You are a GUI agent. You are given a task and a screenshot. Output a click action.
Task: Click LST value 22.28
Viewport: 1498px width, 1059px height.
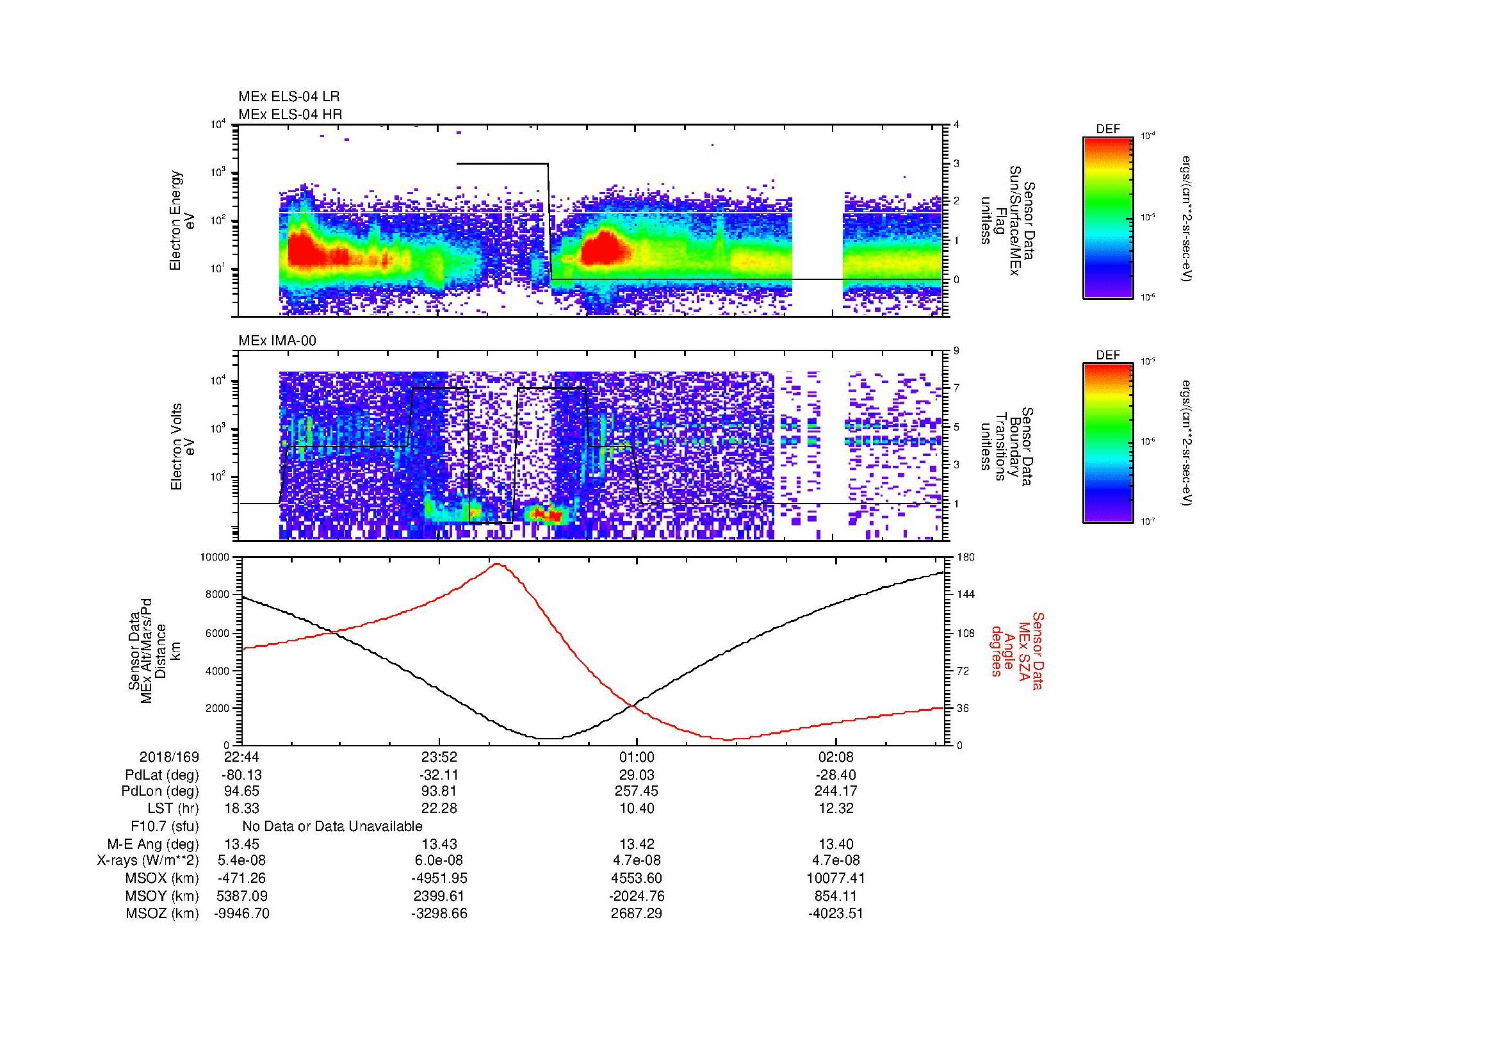pyautogui.click(x=439, y=809)
